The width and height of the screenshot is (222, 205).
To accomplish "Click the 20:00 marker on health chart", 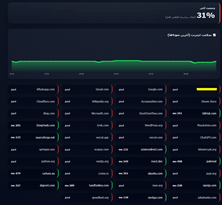I will (x=186, y=74).
